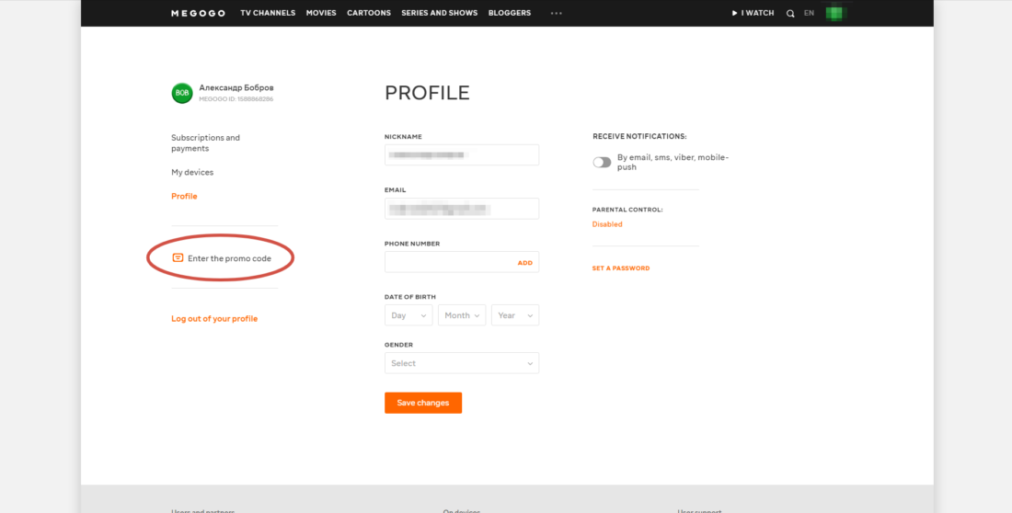Open Series and Shows menu
This screenshot has width=1012, height=513.
[x=440, y=13]
